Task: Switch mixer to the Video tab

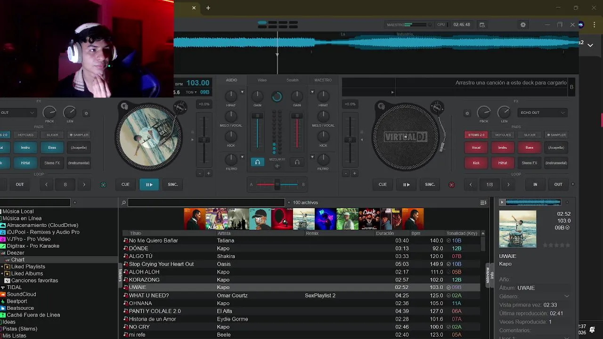Action: coord(262,80)
